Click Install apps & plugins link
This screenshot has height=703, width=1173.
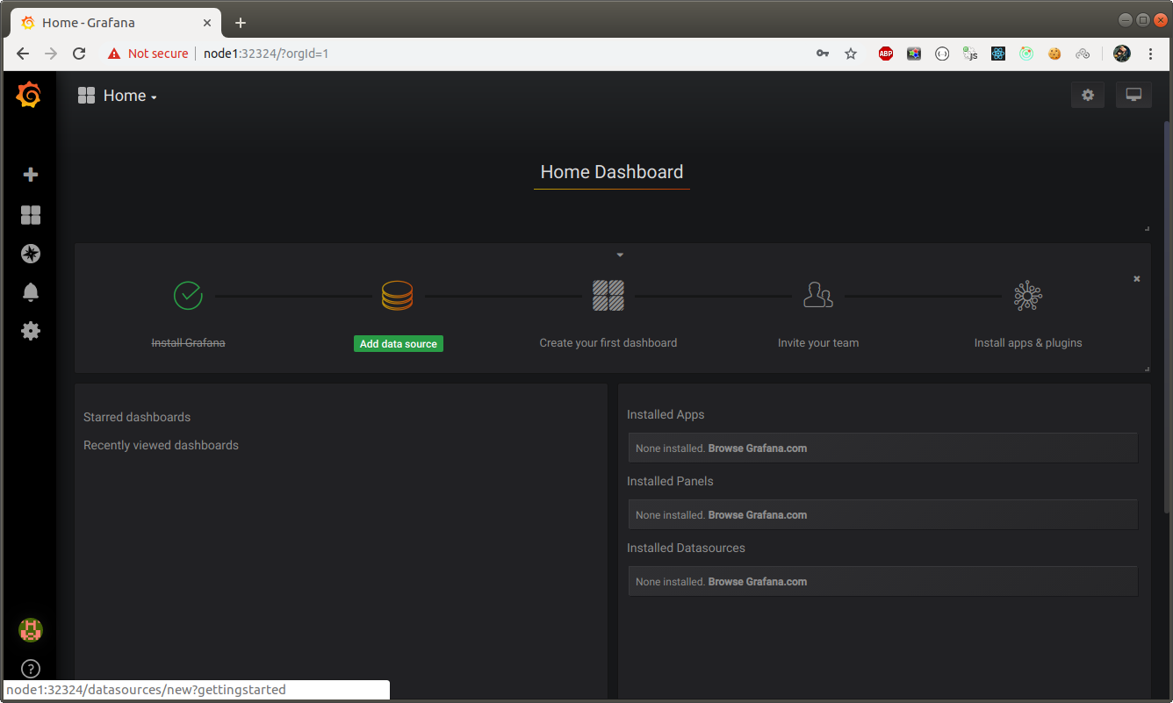coord(1028,343)
